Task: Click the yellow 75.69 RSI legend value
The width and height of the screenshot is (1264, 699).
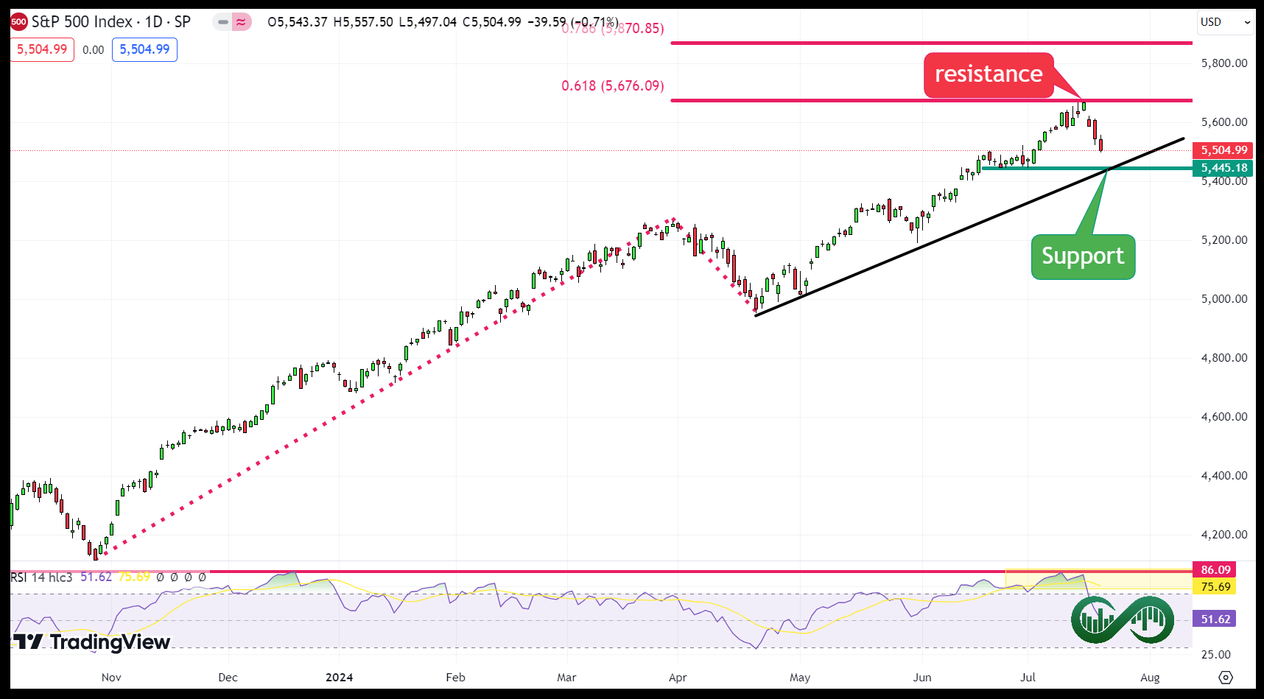Action: point(134,577)
